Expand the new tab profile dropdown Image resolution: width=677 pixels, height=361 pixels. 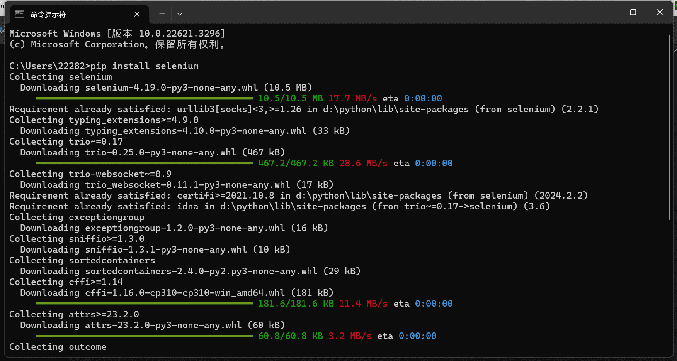point(180,14)
